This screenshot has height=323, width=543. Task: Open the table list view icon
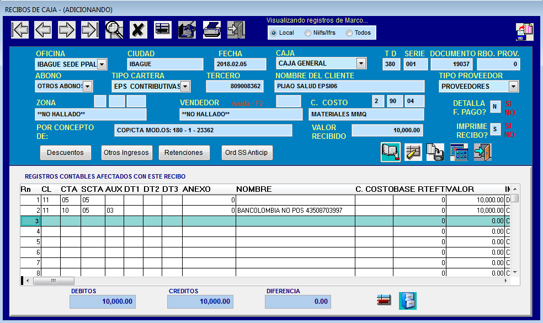coord(163,30)
